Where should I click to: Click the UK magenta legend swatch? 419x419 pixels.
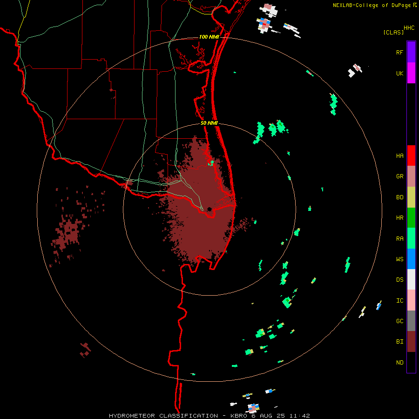click(x=411, y=73)
